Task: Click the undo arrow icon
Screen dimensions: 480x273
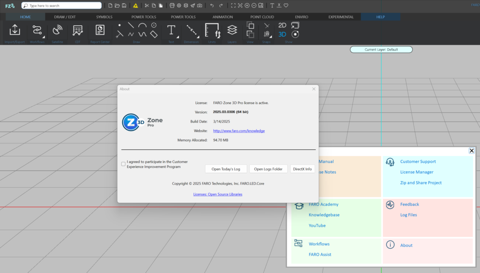Action: tap(212, 6)
